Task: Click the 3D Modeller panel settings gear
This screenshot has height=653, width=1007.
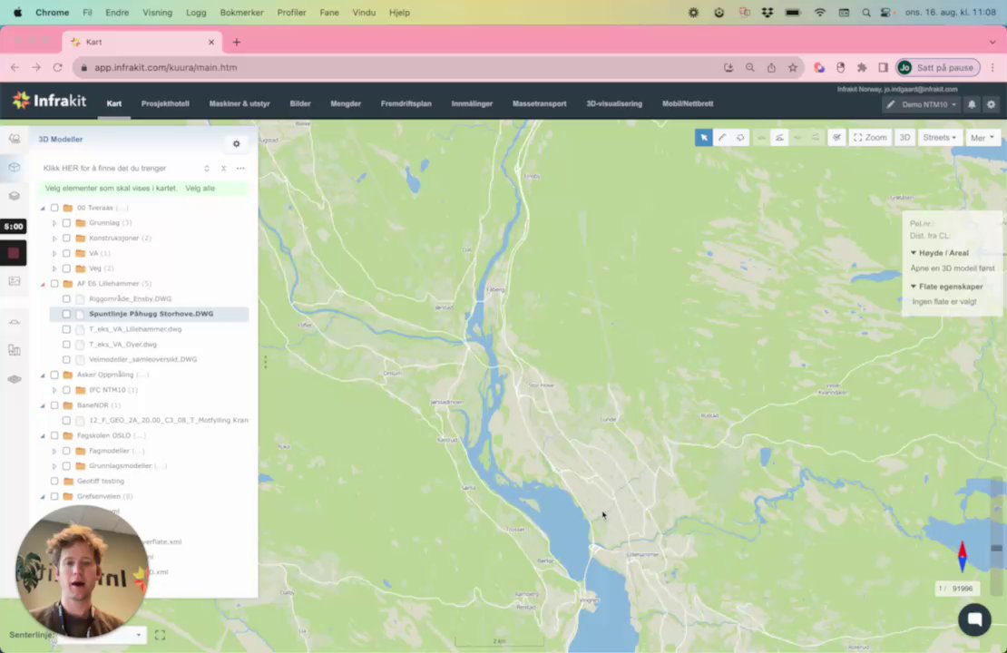Action: coord(237,144)
